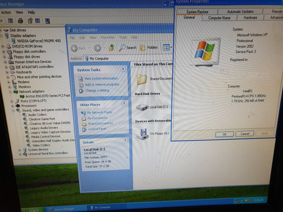Open the Shared Documents folder icon

pos(142,79)
